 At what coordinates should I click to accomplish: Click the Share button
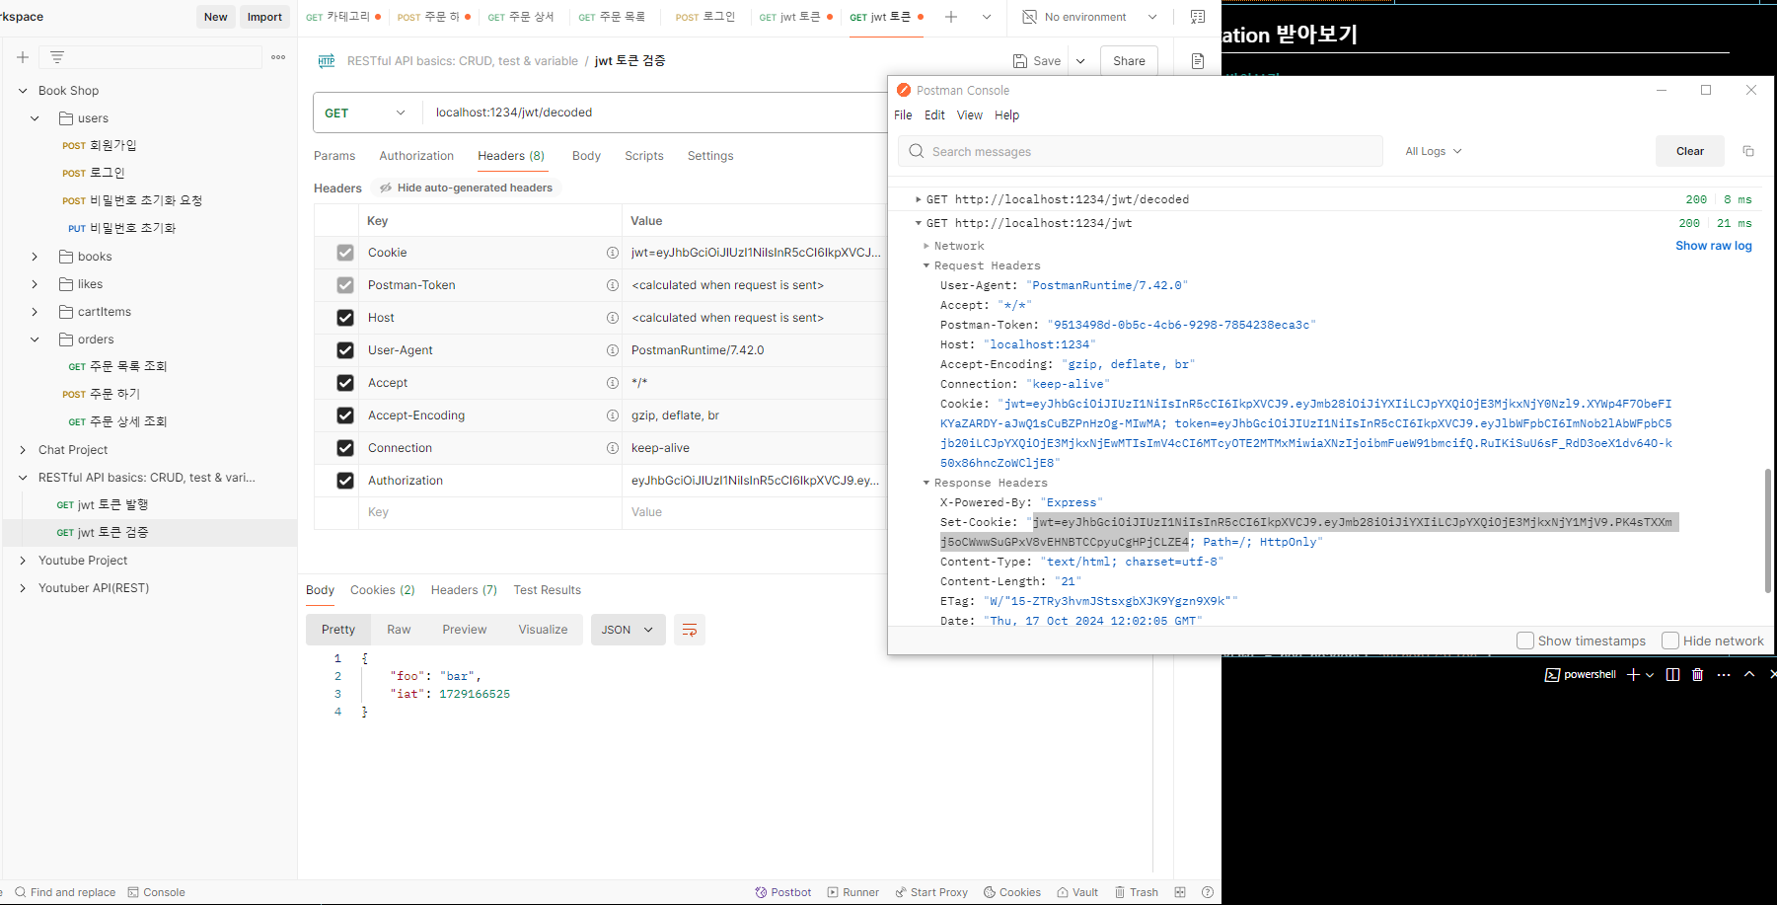point(1129,61)
